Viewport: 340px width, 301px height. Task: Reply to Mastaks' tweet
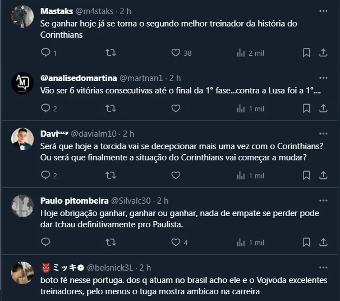46,52
